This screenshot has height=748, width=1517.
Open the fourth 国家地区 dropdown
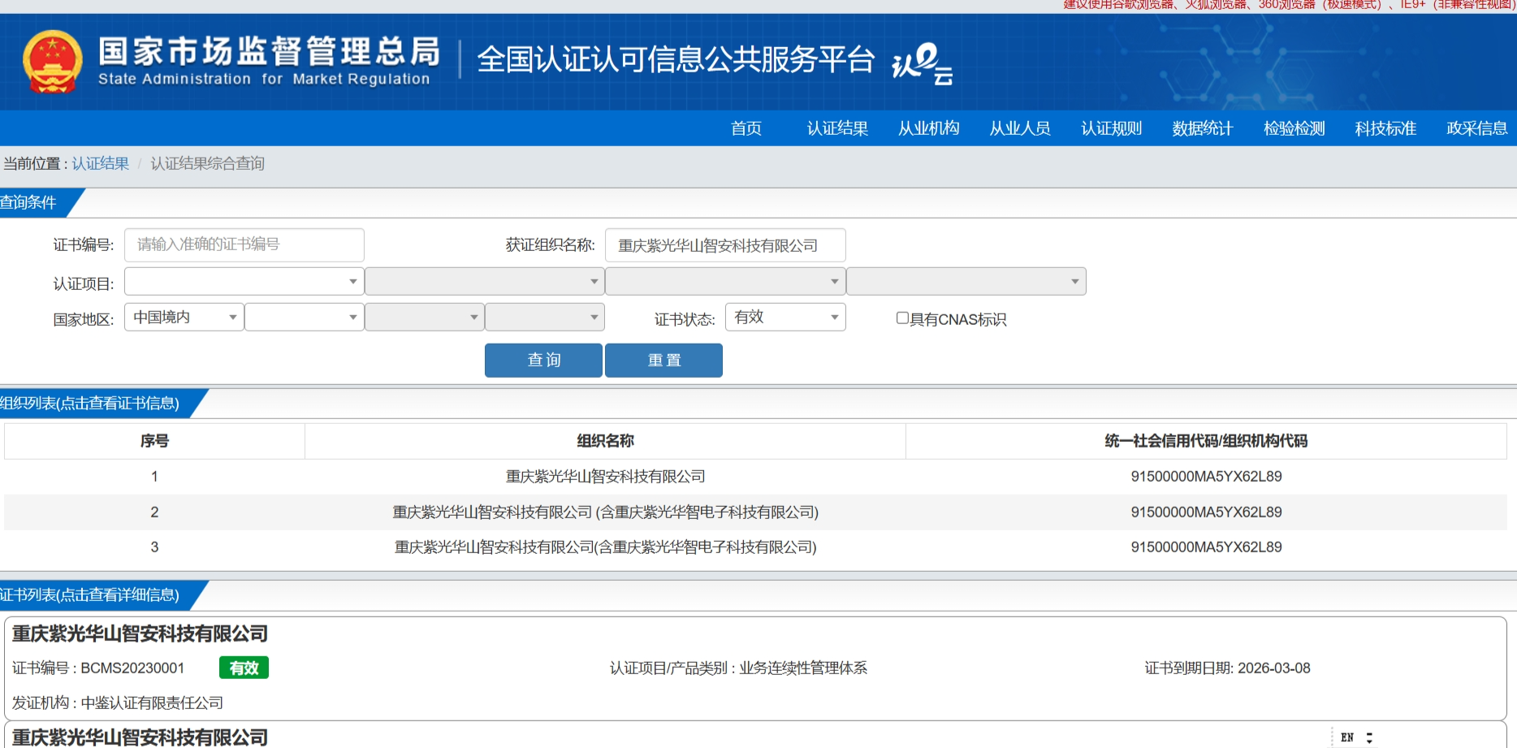click(545, 317)
